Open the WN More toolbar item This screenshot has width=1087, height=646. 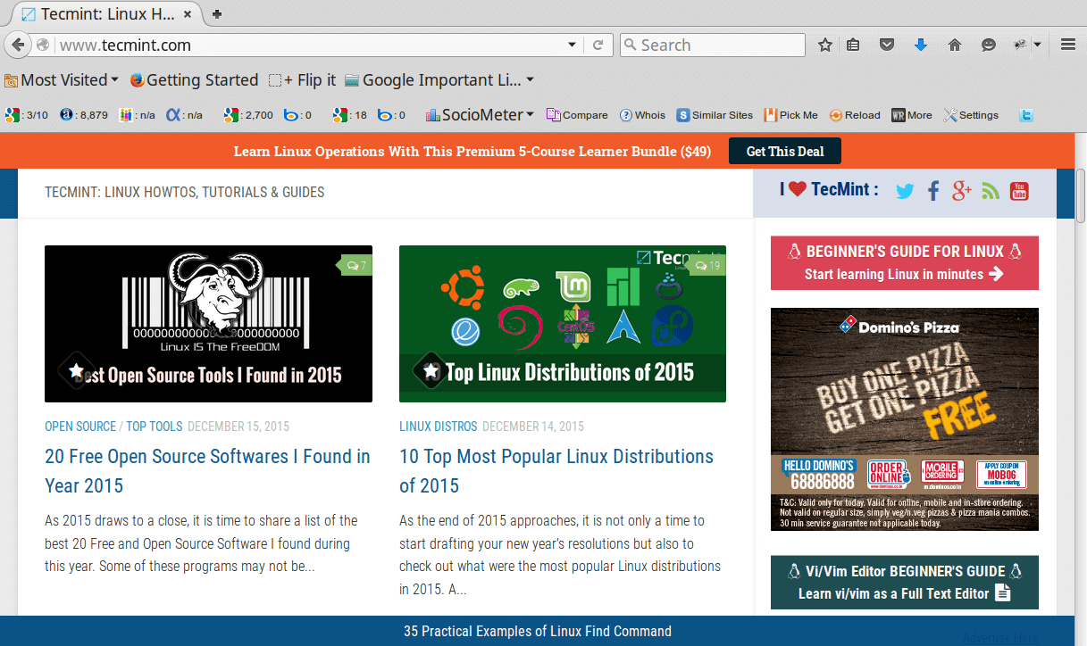click(x=912, y=115)
